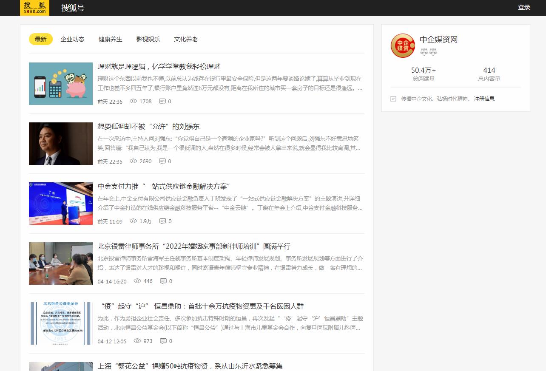Open the 搜狐号 header link
Screen dimensions: 546x371
73,8
